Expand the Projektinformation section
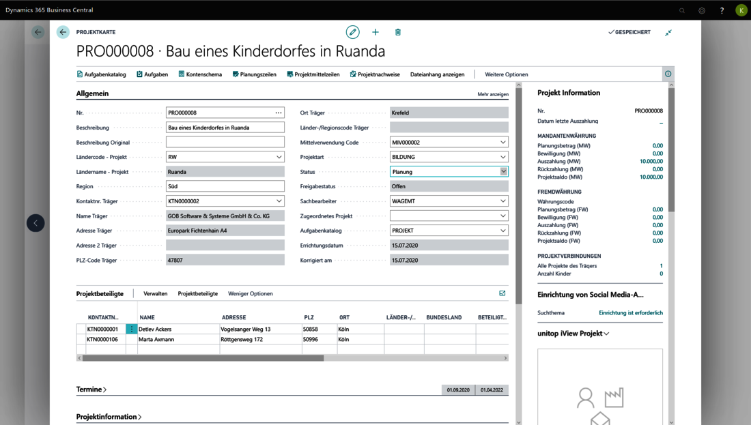Image resolution: width=751 pixels, height=425 pixels. click(109, 417)
